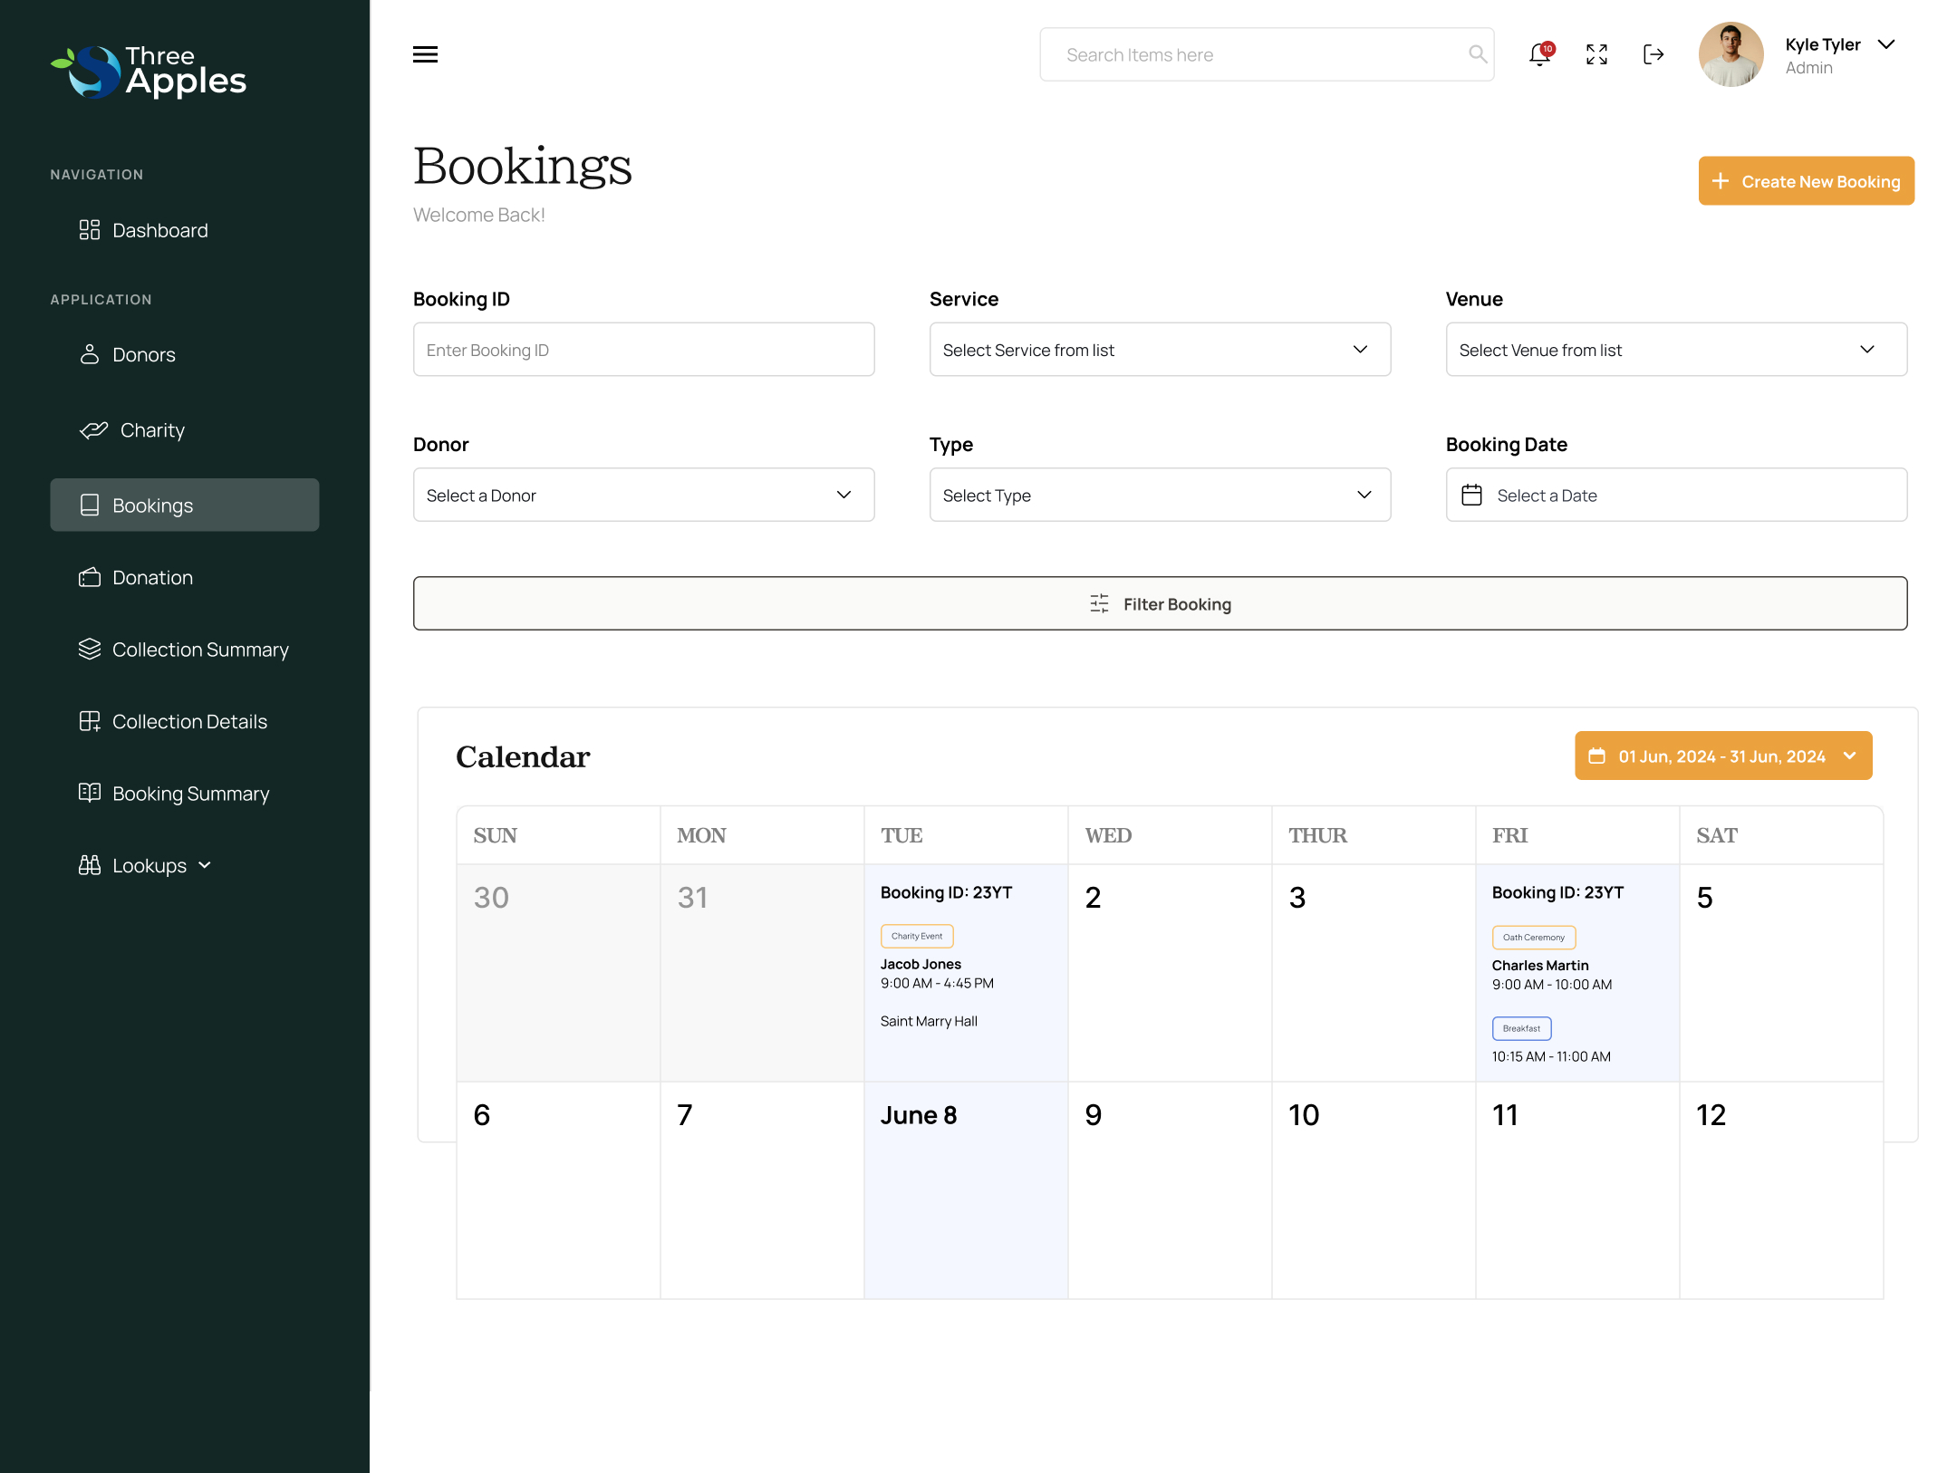Image resolution: width=1957 pixels, height=1473 pixels.
Task: Open the Booking Date calendar icon
Action: [x=1470, y=495]
